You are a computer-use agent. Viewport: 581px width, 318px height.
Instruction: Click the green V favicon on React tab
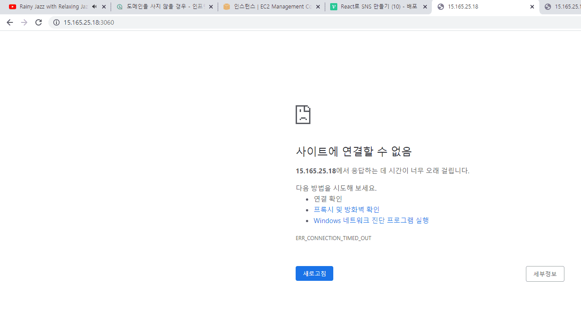(334, 7)
